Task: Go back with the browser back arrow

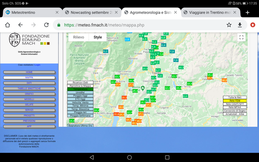Action: click(21, 25)
